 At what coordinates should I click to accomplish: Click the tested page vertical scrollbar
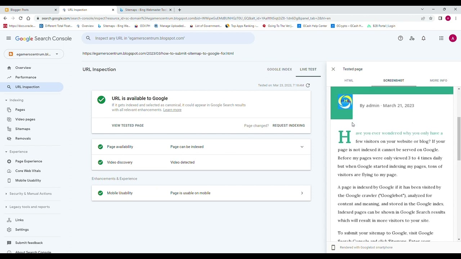click(x=458, y=138)
